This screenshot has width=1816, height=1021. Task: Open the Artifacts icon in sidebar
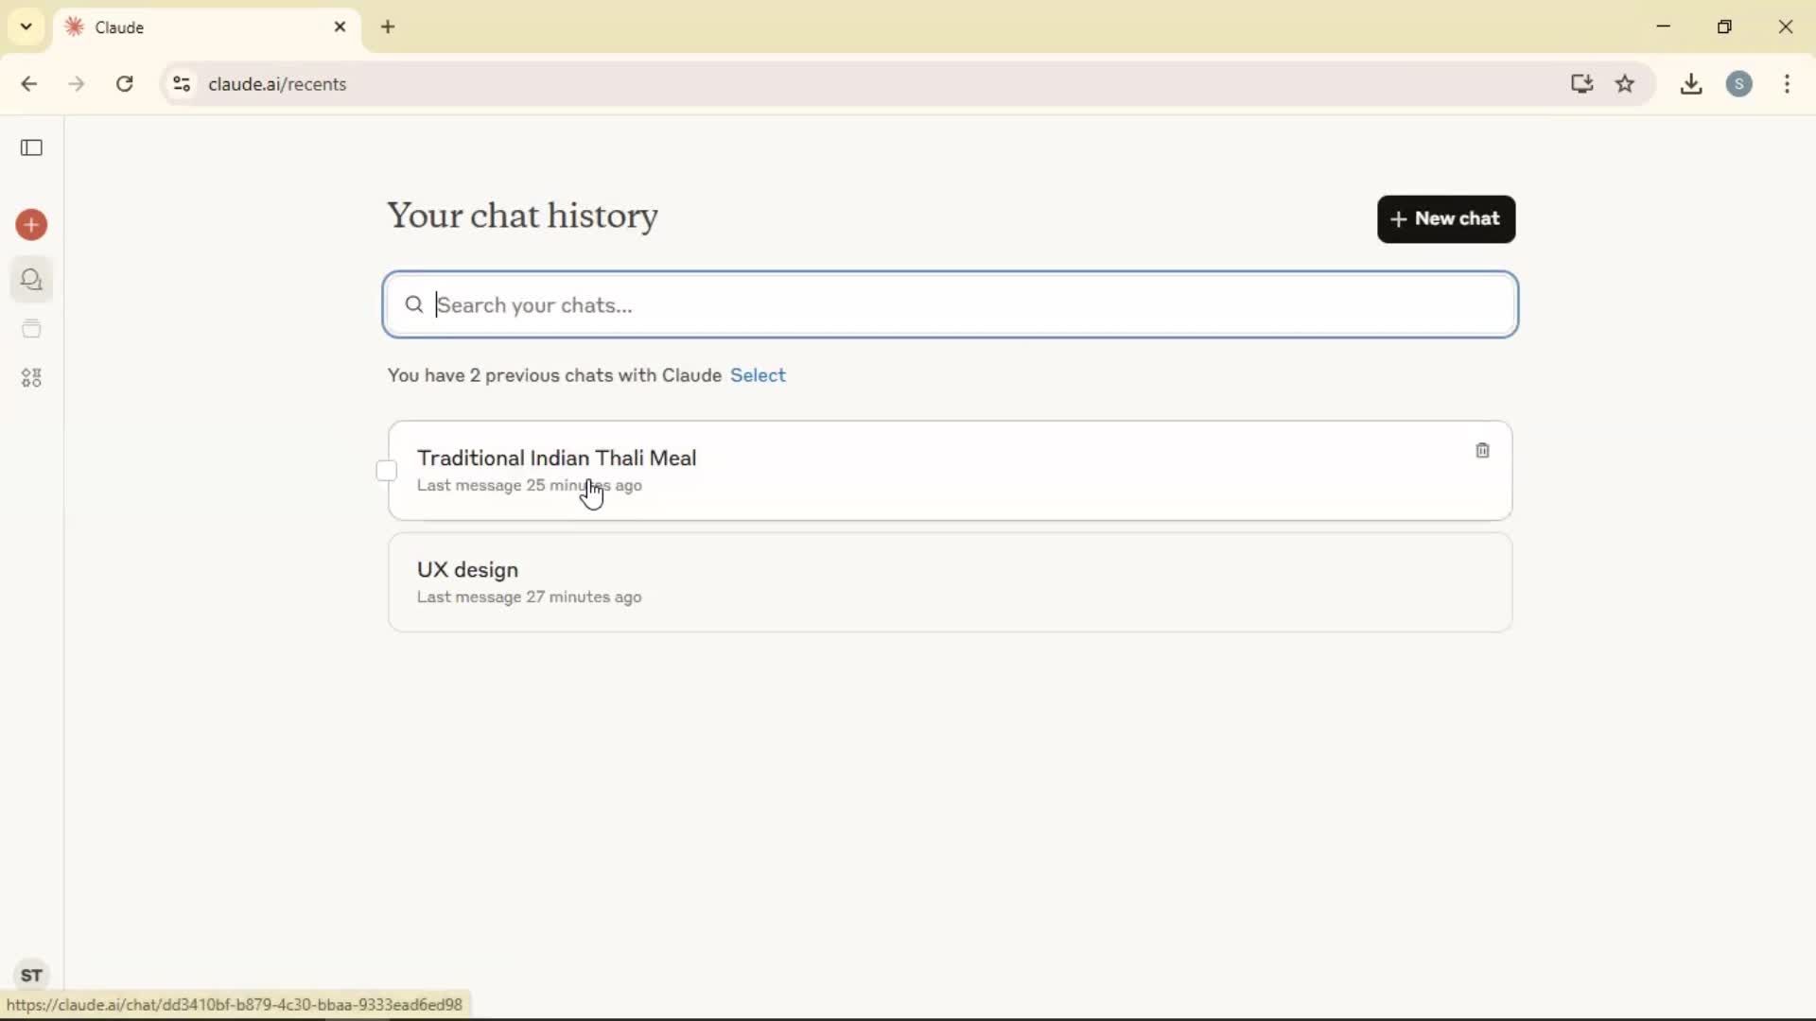tap(31, 378)
